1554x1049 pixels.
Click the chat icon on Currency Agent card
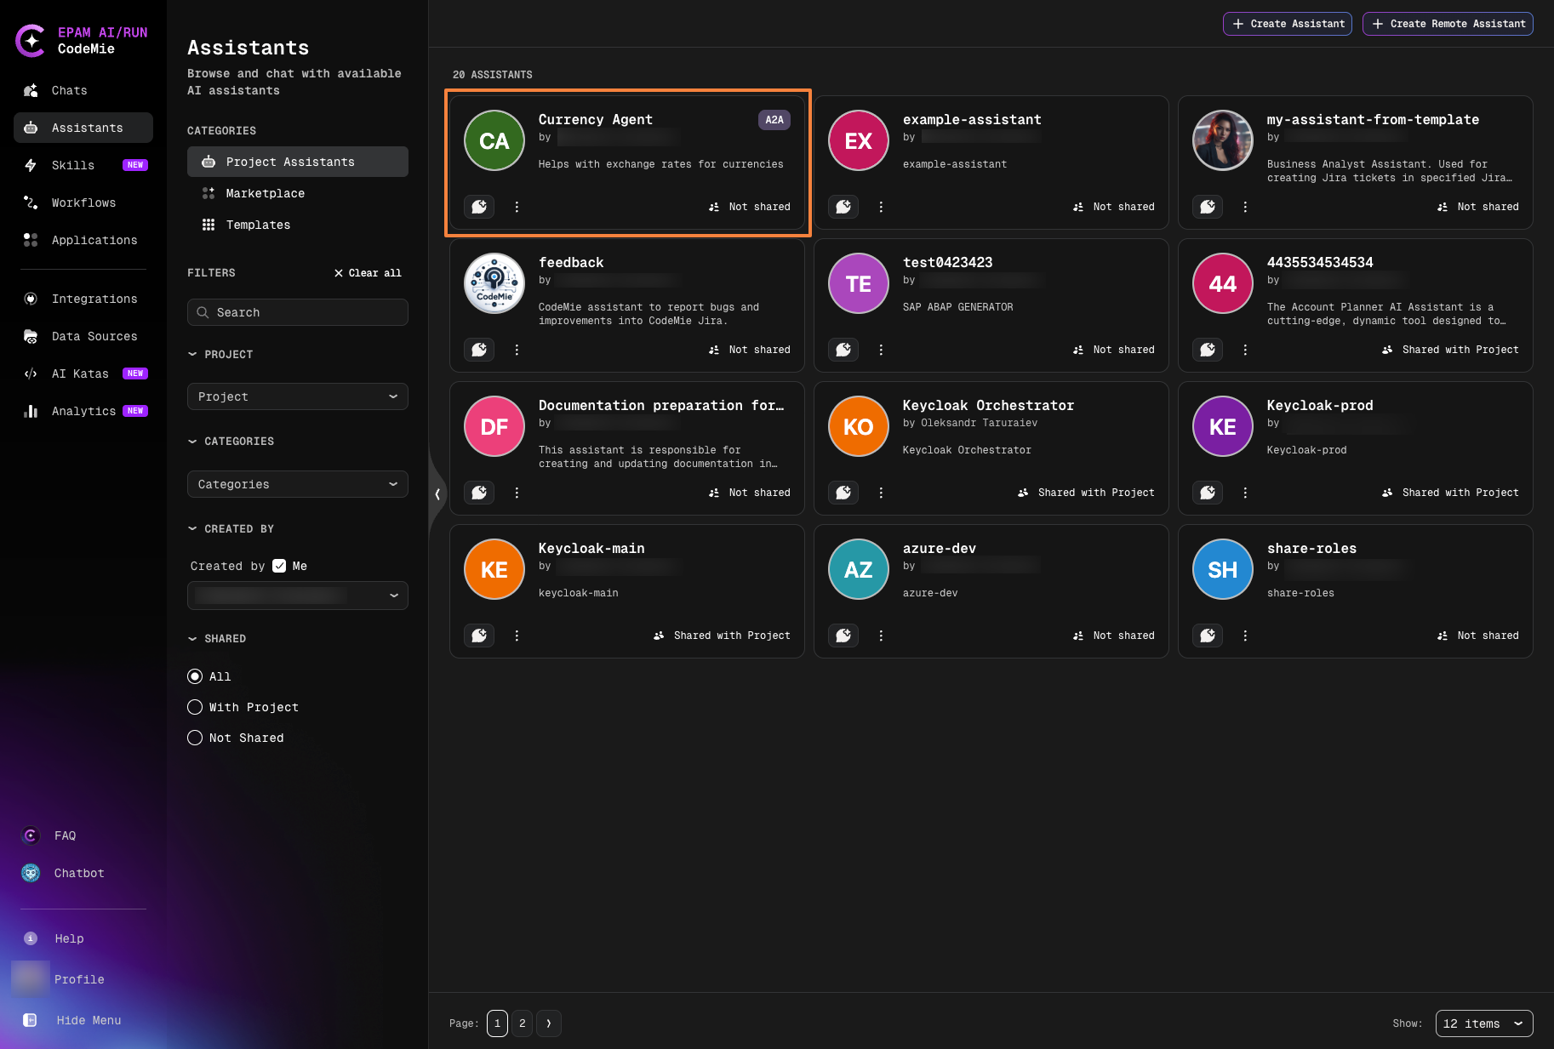[479, 206]
